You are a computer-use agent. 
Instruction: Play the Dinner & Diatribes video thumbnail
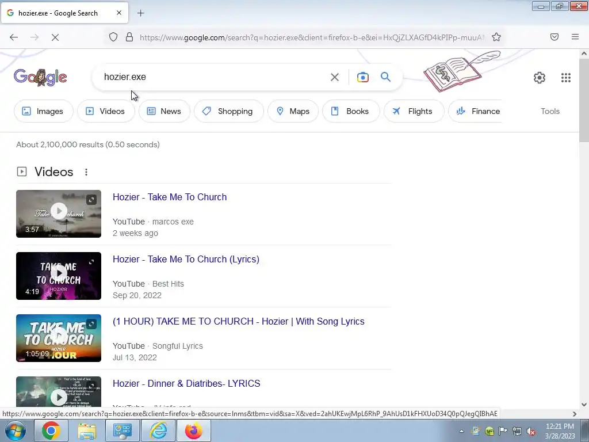tap(59, 391)
